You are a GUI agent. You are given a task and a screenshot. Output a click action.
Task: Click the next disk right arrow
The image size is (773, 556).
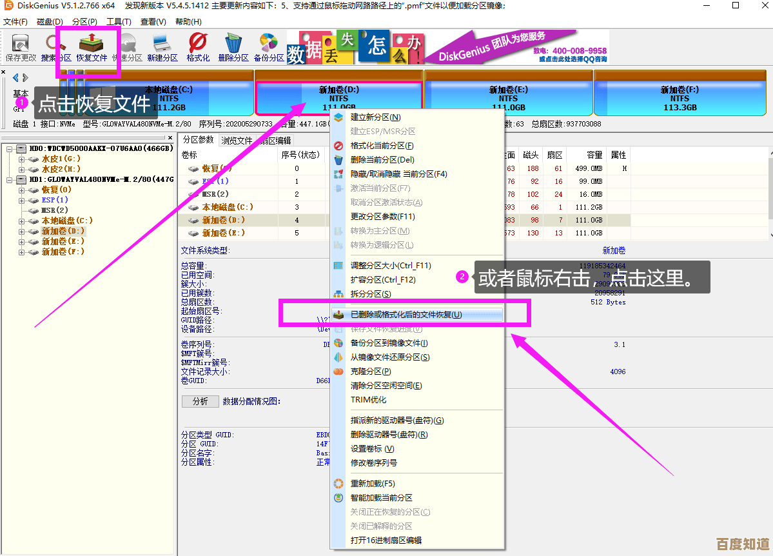click(x=25, y=78)
